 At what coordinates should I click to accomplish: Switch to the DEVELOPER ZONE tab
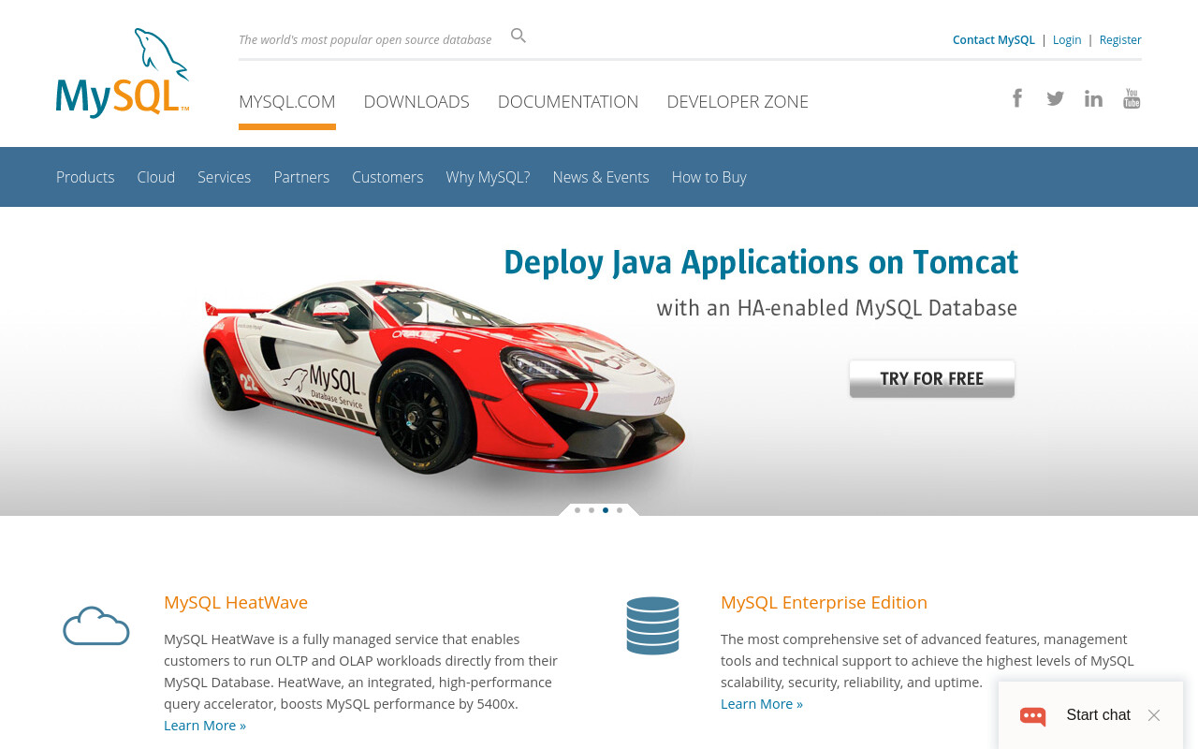click(x=738, y=101)
